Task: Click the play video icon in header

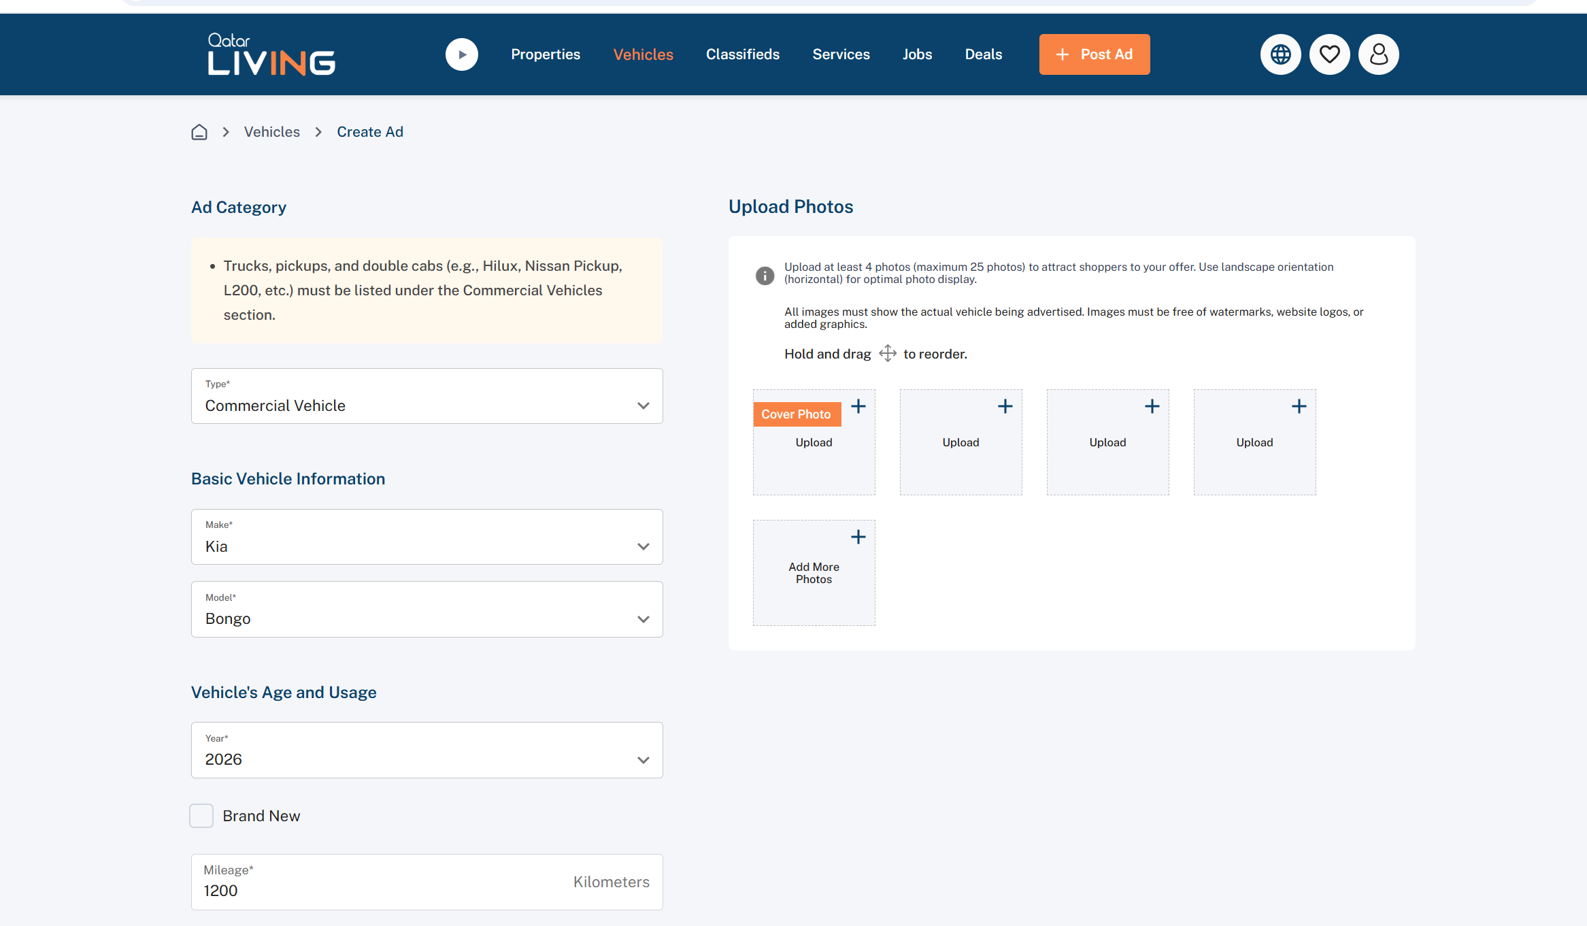Action: [462, 54]
